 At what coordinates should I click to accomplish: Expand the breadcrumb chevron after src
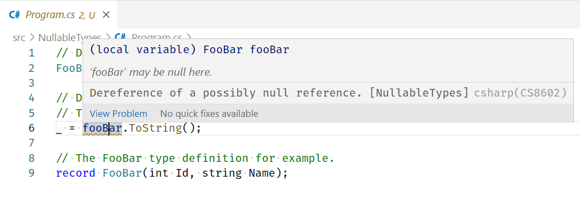click(32, 38)
